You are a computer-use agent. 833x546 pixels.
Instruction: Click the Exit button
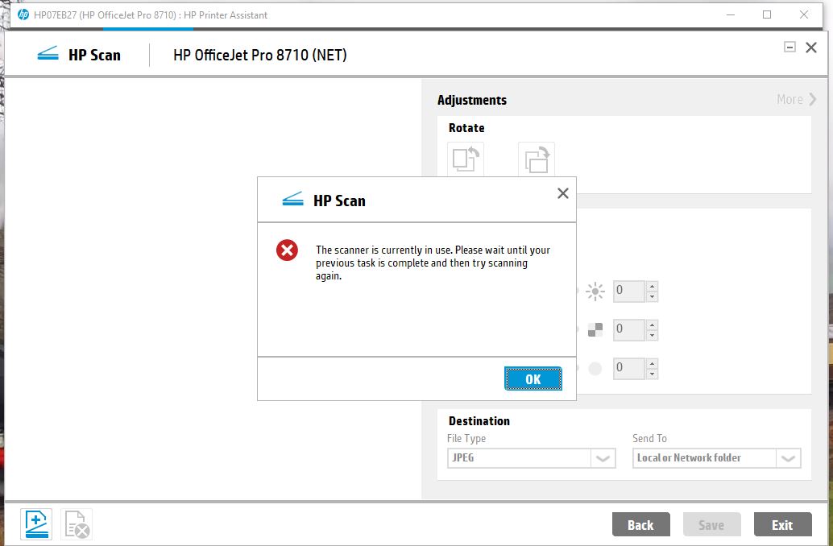click(x=782, y=525)
